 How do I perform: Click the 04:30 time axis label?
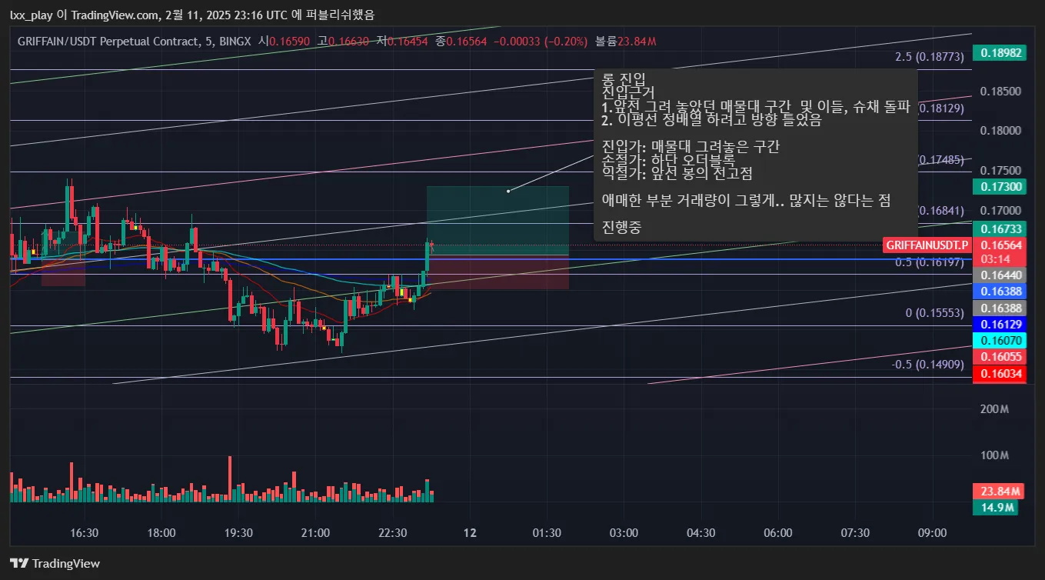701,533
